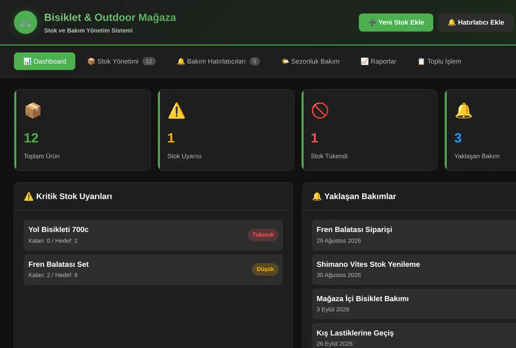This screenshot has width=516, height=348.
Task: Click the Düşük status badge
Action: click(x=265, y=269)
